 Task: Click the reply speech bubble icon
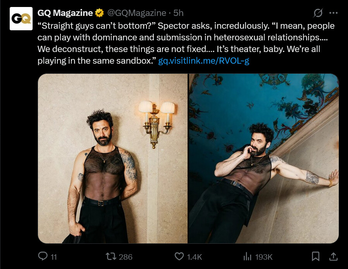click(x=43, y=256)
